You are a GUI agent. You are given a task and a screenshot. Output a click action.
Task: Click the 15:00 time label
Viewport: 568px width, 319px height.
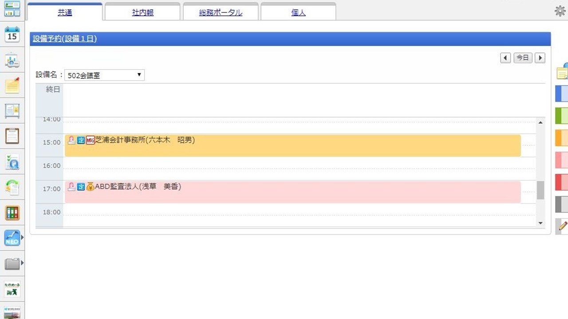tap(51, 142)
